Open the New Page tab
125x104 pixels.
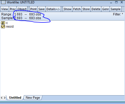pyautogui.click(x=33, y=98)
